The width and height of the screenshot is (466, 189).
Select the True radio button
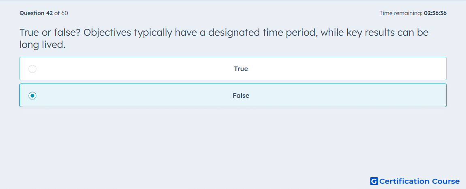click(32, 69)
